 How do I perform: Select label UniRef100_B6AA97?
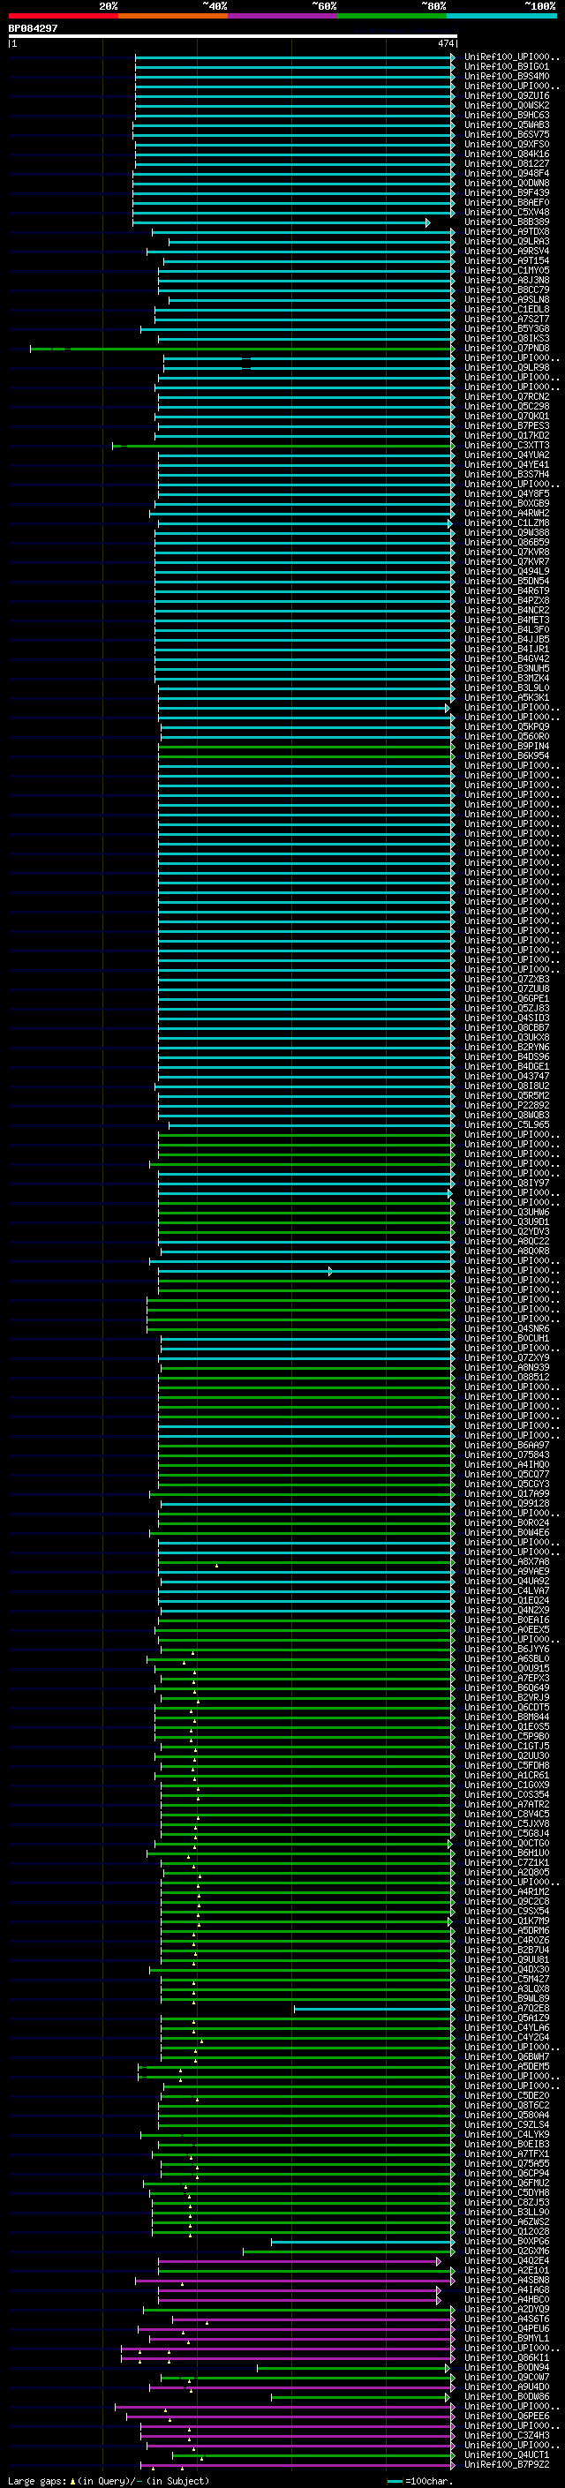[x=506, y=1445]
